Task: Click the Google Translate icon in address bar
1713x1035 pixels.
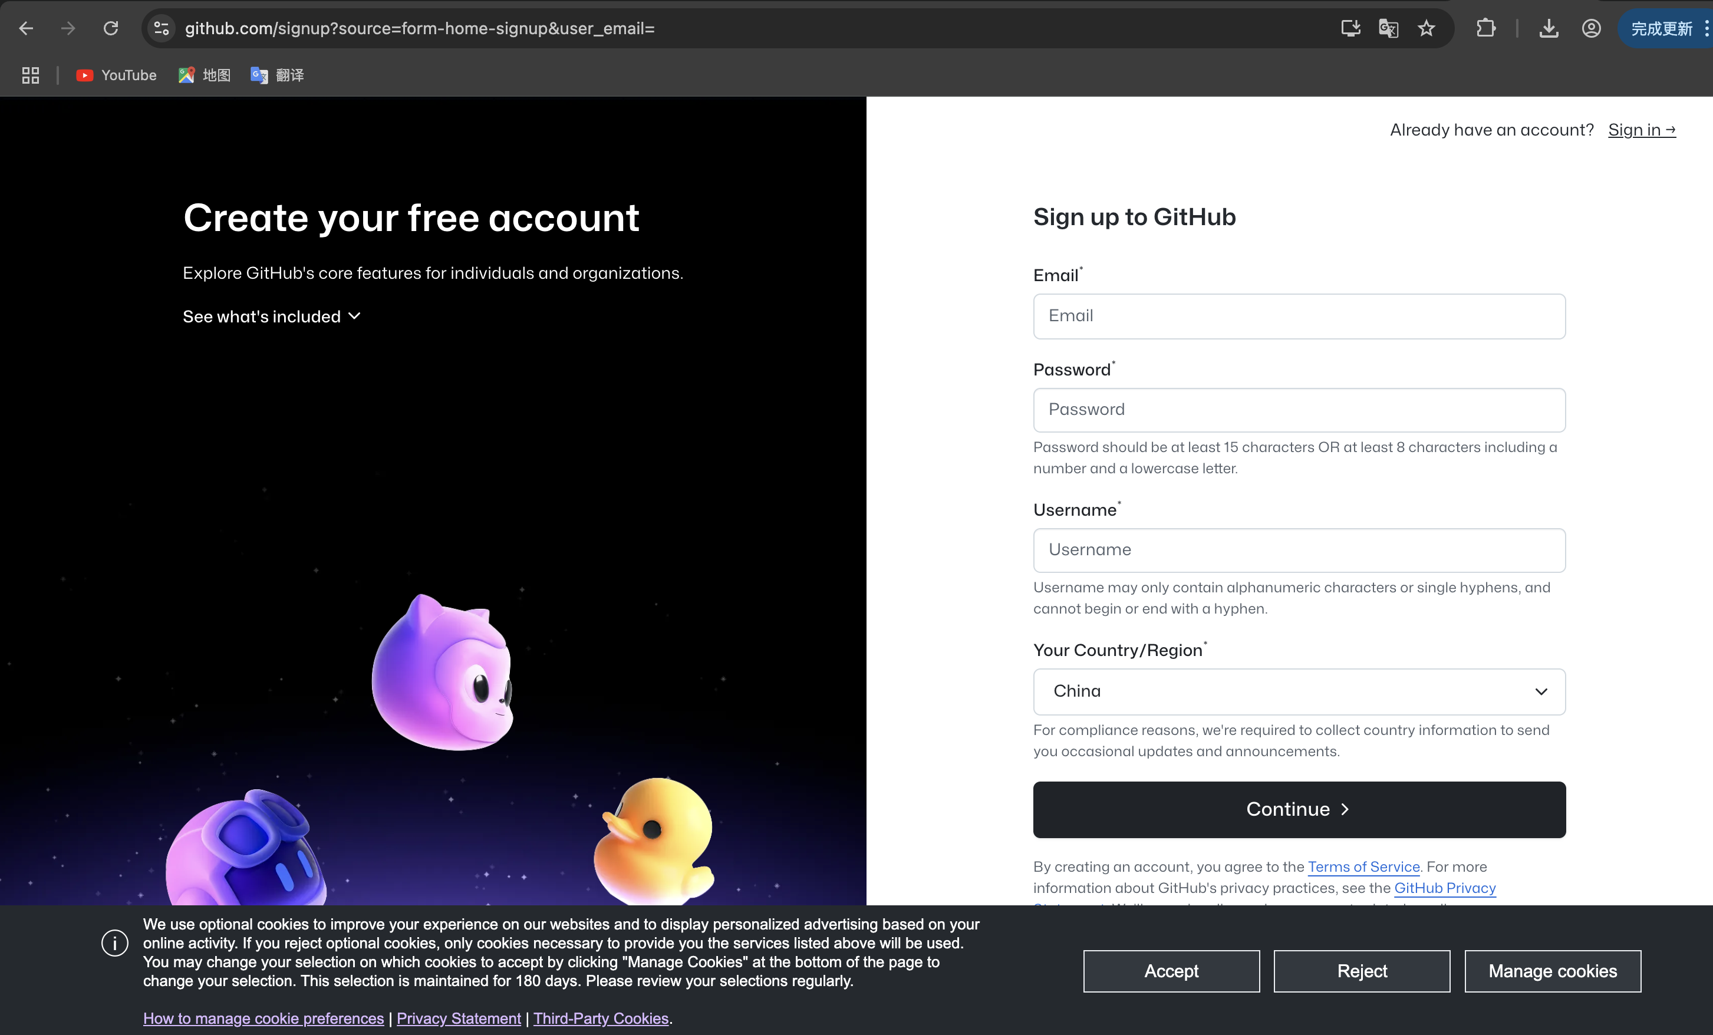Action: coord(1388,28)
